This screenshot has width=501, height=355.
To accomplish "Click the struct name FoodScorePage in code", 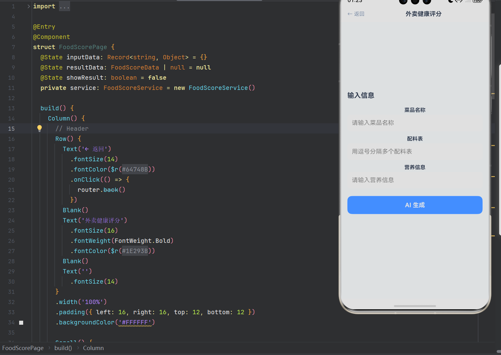I will coord(83,47).
